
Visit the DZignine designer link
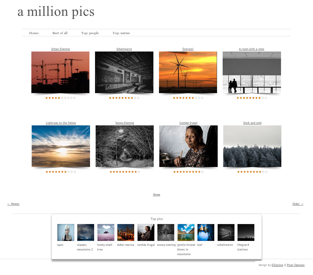(277, 265)
